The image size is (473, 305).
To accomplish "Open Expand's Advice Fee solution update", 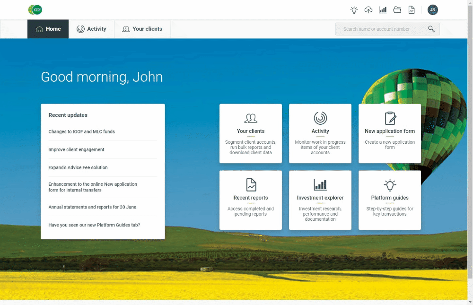I will [x=78, y=167].
